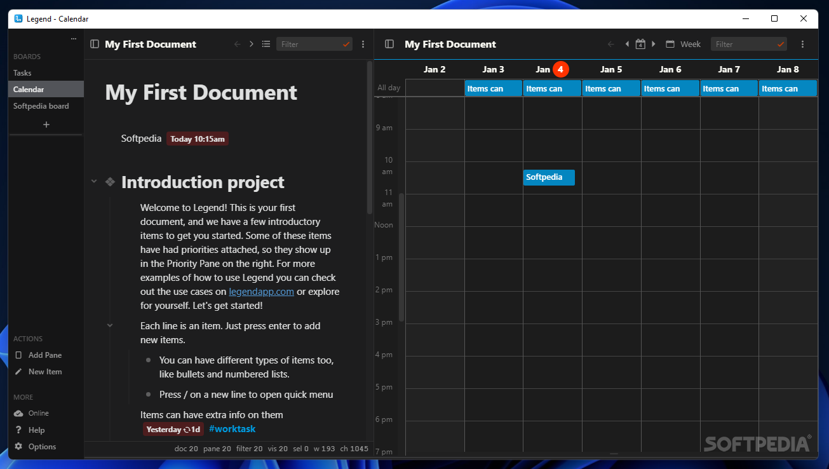Toggle filter checkmark in document pane filter

coord(346,44)
